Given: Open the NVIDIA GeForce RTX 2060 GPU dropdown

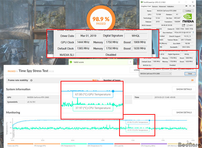Looking at the screenshot, I should coord(156,73).
